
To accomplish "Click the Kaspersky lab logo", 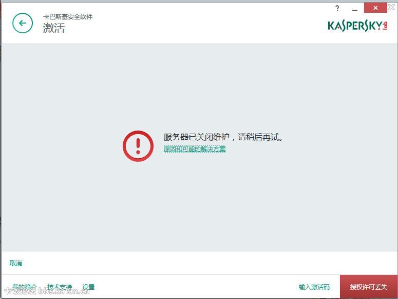I will (357, 26).
